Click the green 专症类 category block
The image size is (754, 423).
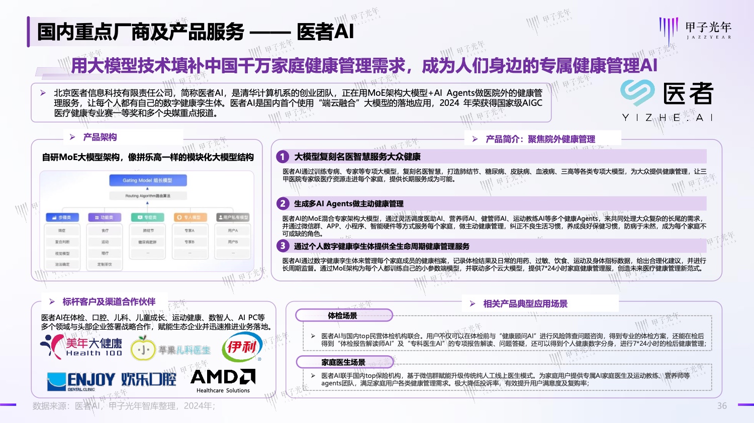pyautogui.click(x=147, y=217)
